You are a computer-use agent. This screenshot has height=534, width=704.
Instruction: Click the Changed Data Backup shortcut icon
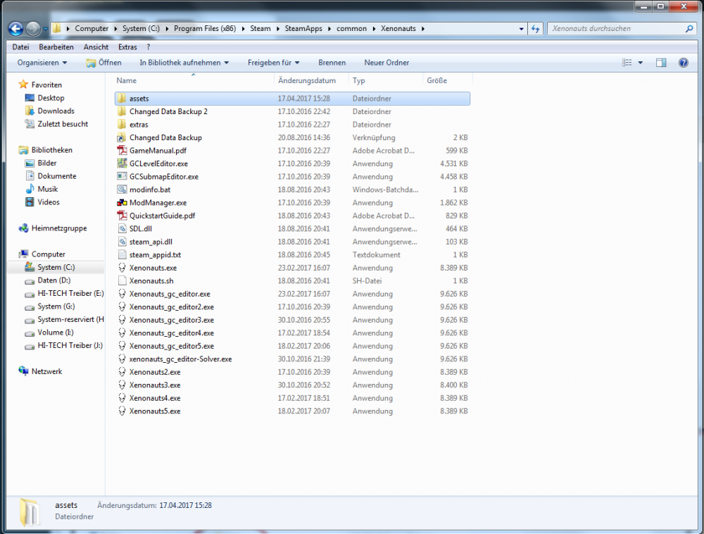coord(122,137)
